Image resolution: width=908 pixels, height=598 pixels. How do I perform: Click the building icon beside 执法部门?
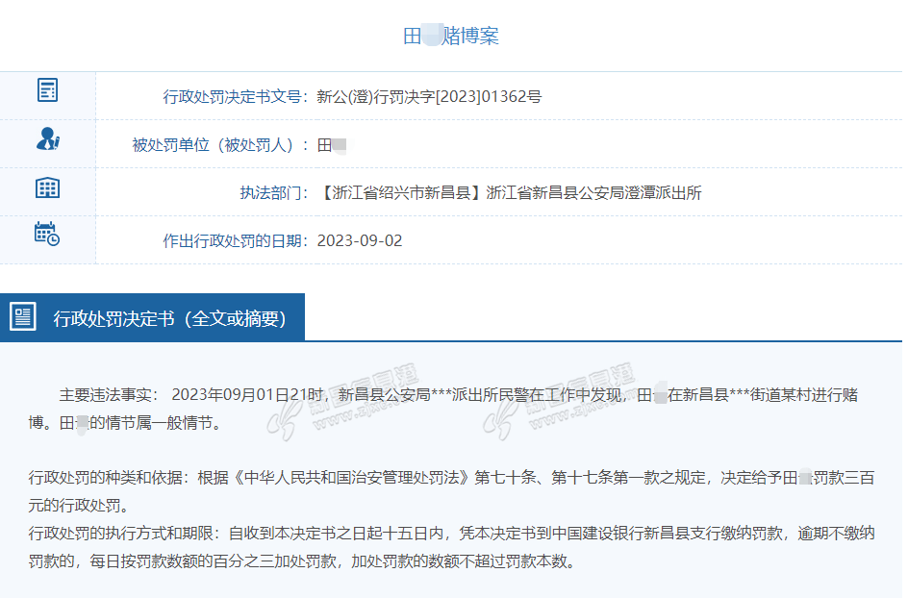click(47, 187)
